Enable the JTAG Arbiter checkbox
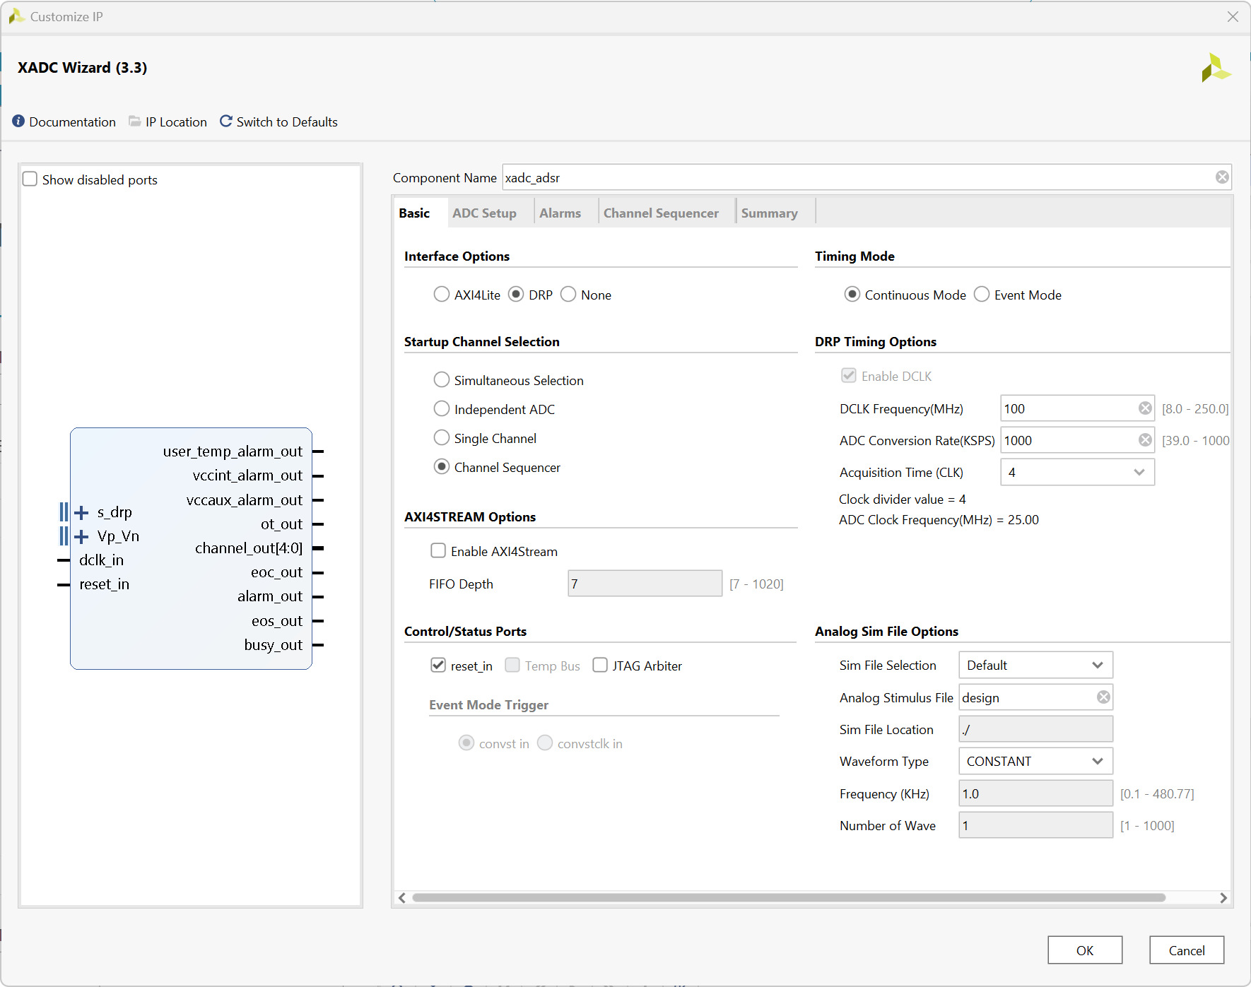 pos(600,665)
